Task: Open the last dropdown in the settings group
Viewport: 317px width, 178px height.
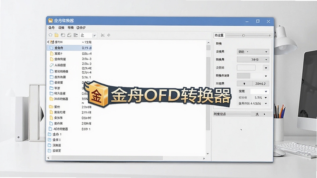Action: [266, 104]
